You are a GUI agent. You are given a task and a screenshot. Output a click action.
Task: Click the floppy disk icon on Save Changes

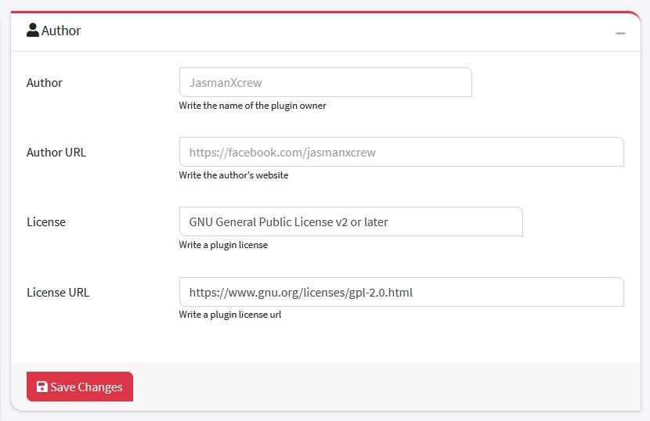[x=42, y=387]
